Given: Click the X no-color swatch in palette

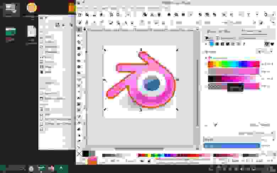Looking at the screenshot, I should [79, 153].
